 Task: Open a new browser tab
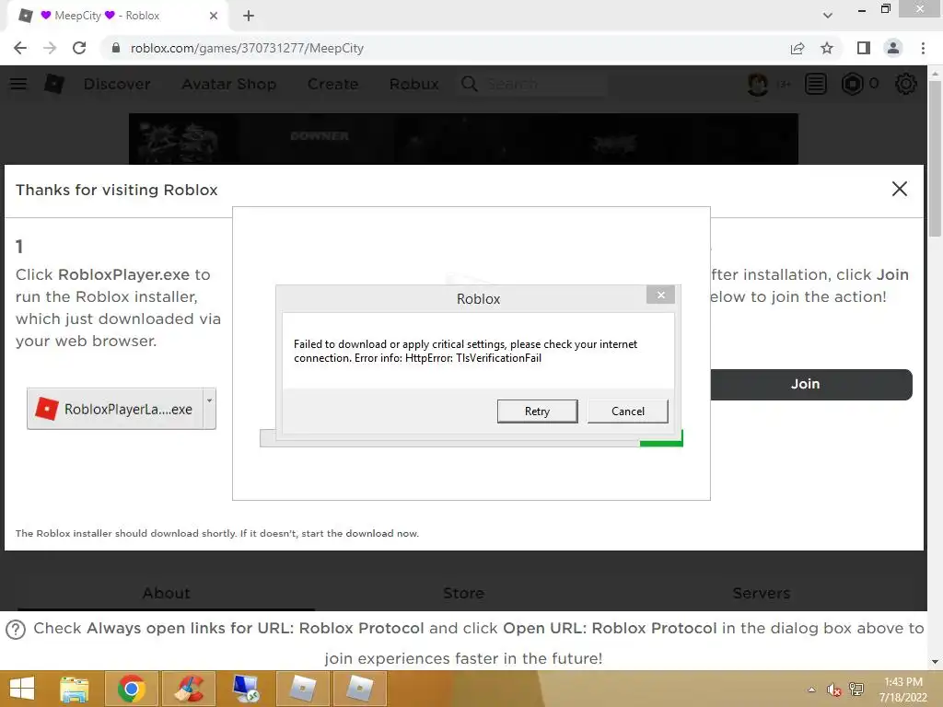click(249, 16)
